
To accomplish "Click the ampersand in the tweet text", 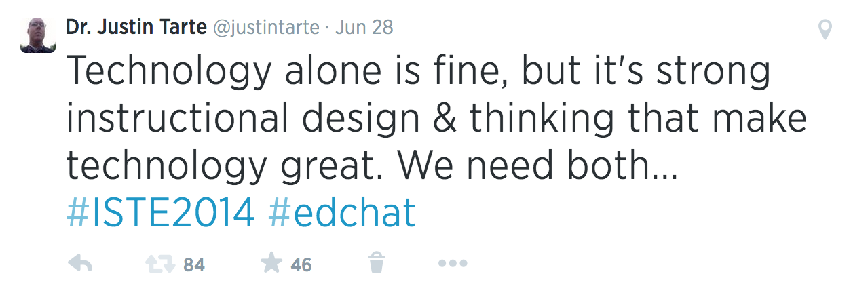I will coord(445,119).
